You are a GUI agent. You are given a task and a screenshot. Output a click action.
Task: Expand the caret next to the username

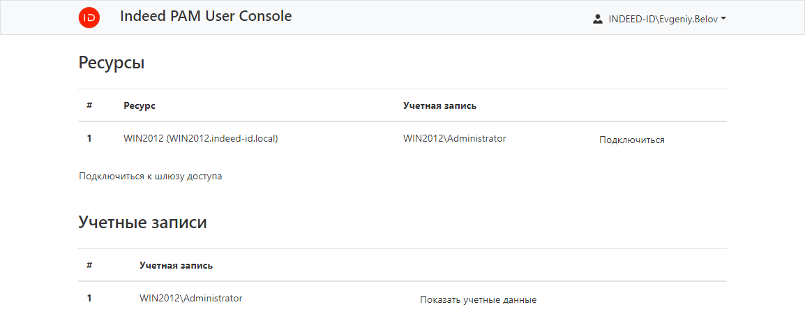click(723, 19)
